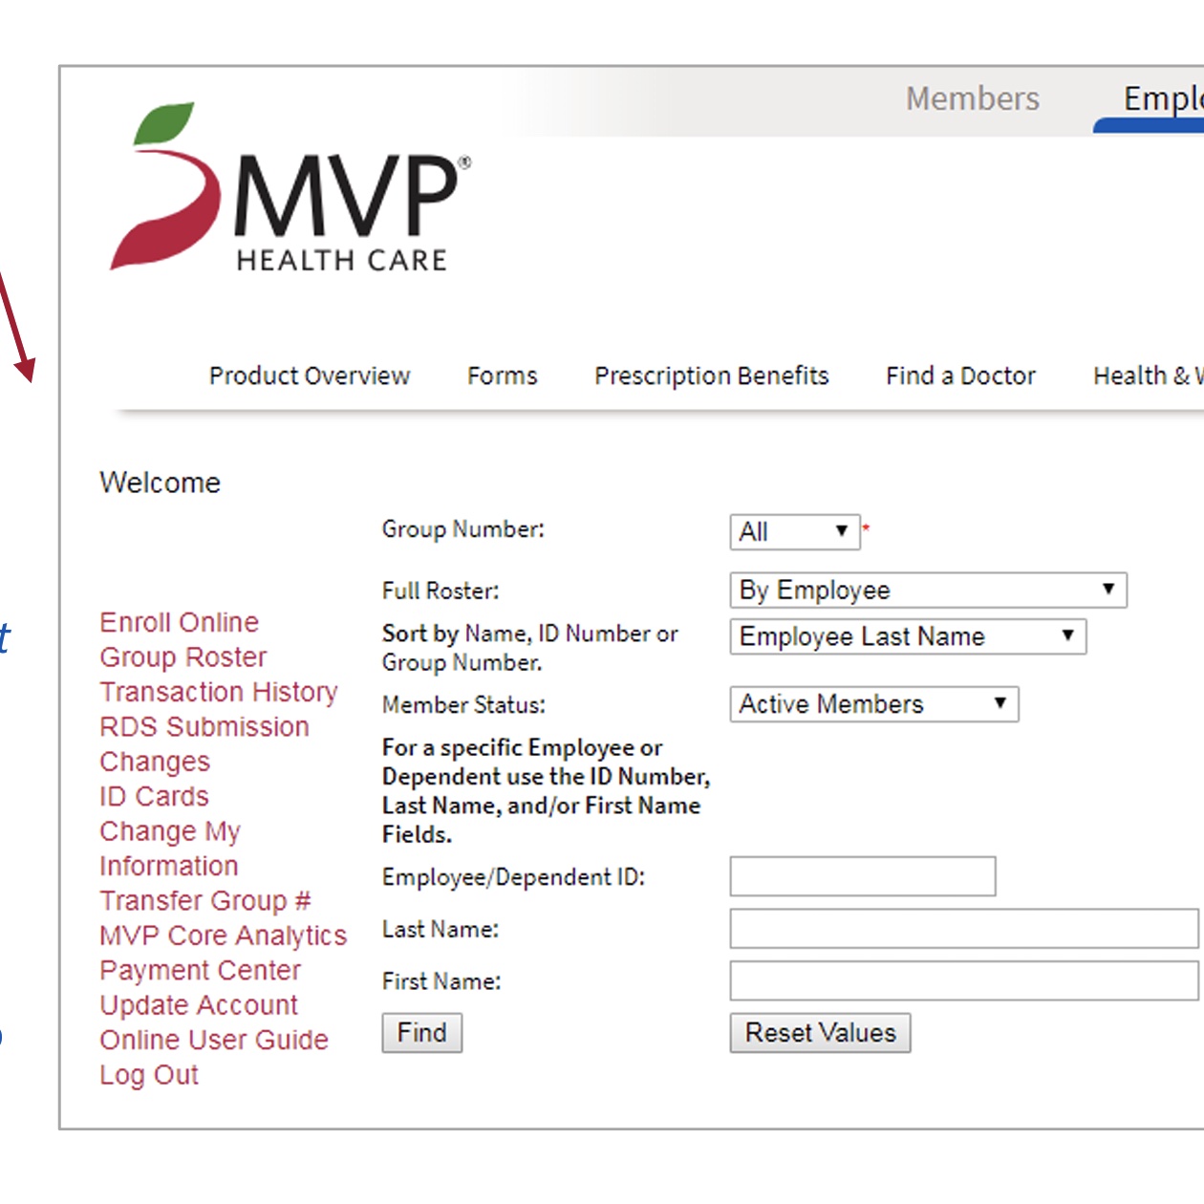
Task: Click the Reset Values button
Action: pyautogui.click(x=820, y=1033)
